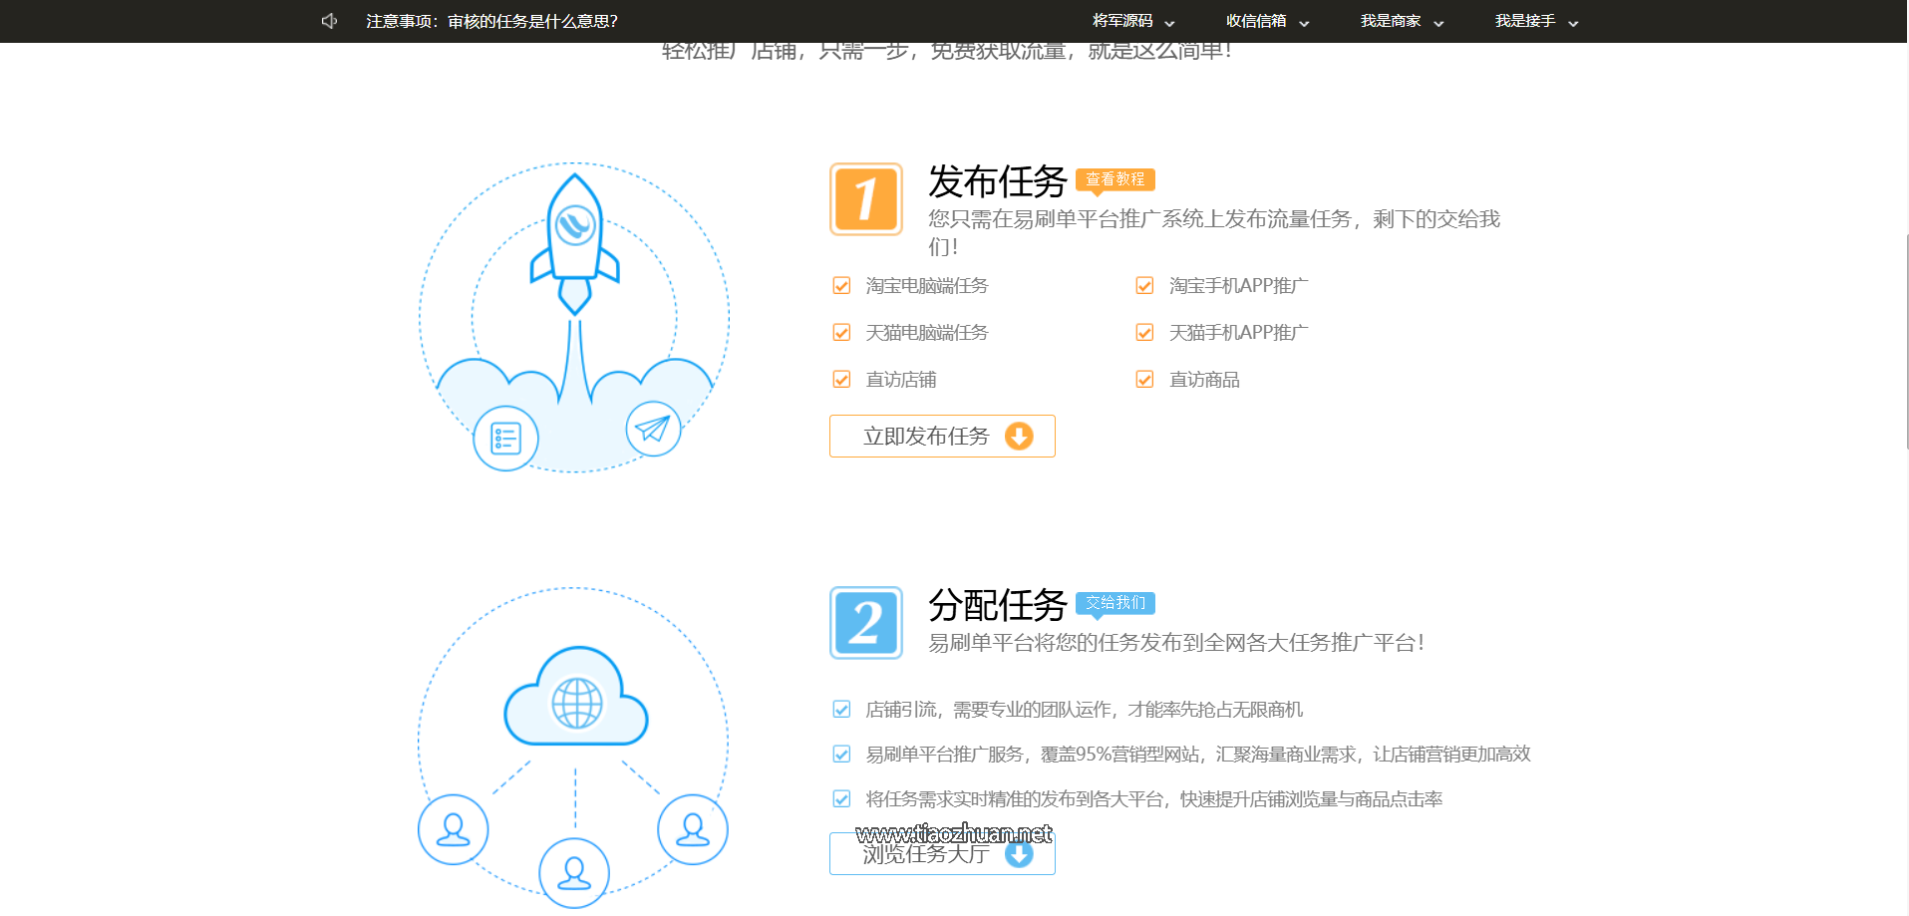
Task: Toggle the 淘宝电脑端任务 checkbox
Action: [841, 285]
